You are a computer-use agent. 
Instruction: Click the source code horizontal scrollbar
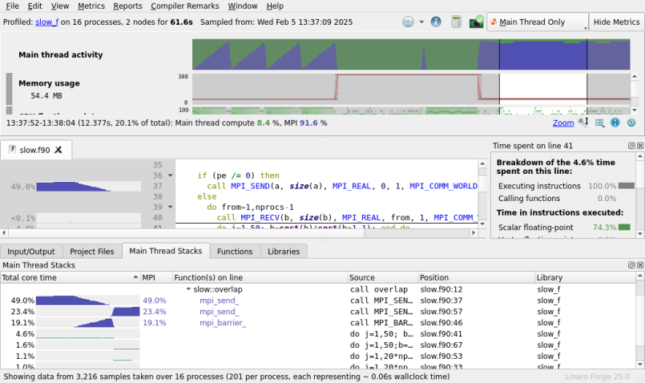point(239,233)
